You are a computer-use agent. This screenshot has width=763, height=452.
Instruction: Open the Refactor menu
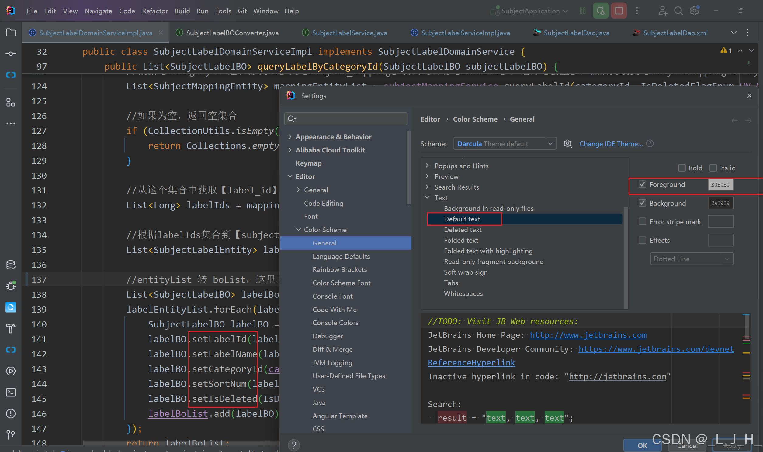154,11
